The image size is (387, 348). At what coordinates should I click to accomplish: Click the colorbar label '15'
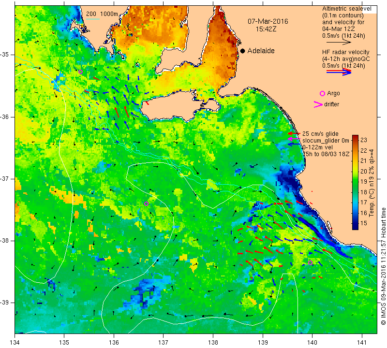[x=364, y=223]
